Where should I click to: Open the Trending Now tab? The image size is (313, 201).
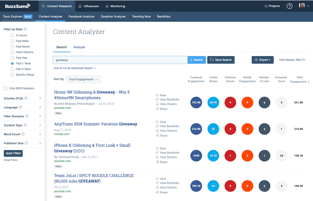coord(141,16)
